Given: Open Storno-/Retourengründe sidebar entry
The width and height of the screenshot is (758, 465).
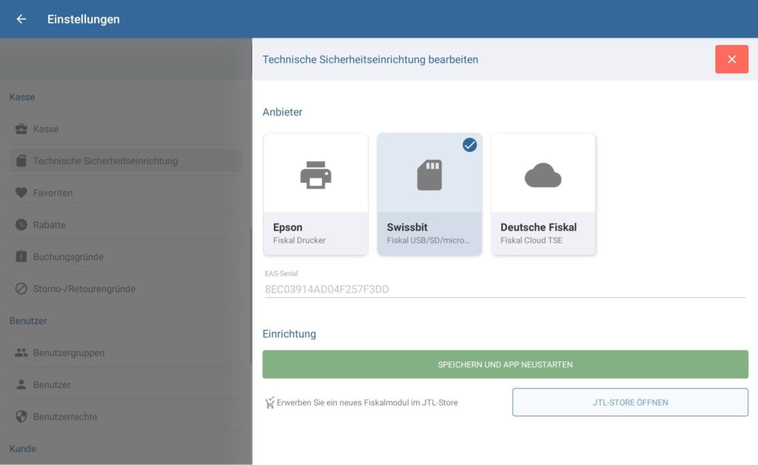Looking at the screenshot, I should point(84,289).
